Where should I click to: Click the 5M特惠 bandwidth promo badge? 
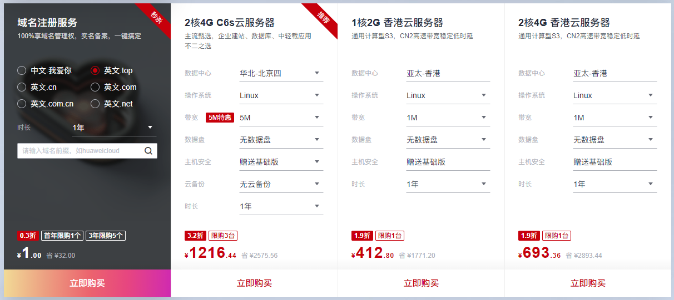(220, 118)
